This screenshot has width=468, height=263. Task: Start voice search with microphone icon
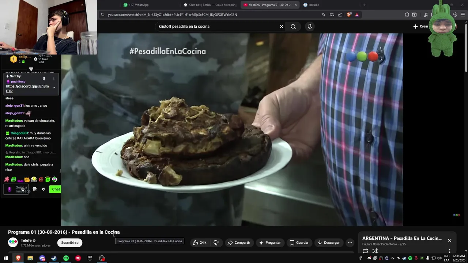click(310, 26)
